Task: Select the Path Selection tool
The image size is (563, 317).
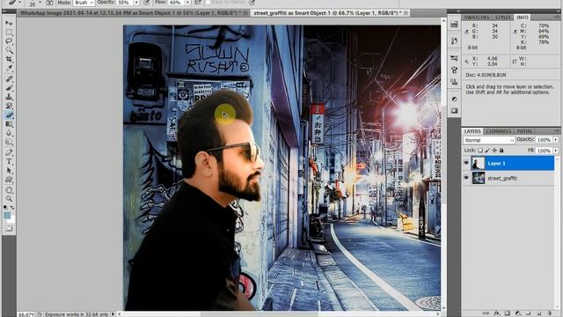Action: 9,171
